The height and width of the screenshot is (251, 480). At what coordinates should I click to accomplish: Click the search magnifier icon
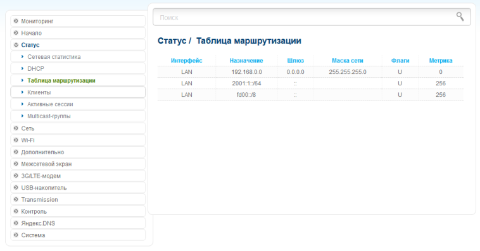460,16
